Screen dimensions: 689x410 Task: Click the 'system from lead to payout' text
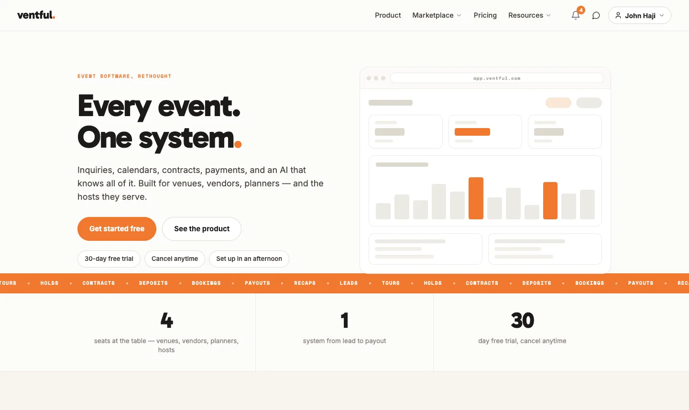(x=344, y=341)
